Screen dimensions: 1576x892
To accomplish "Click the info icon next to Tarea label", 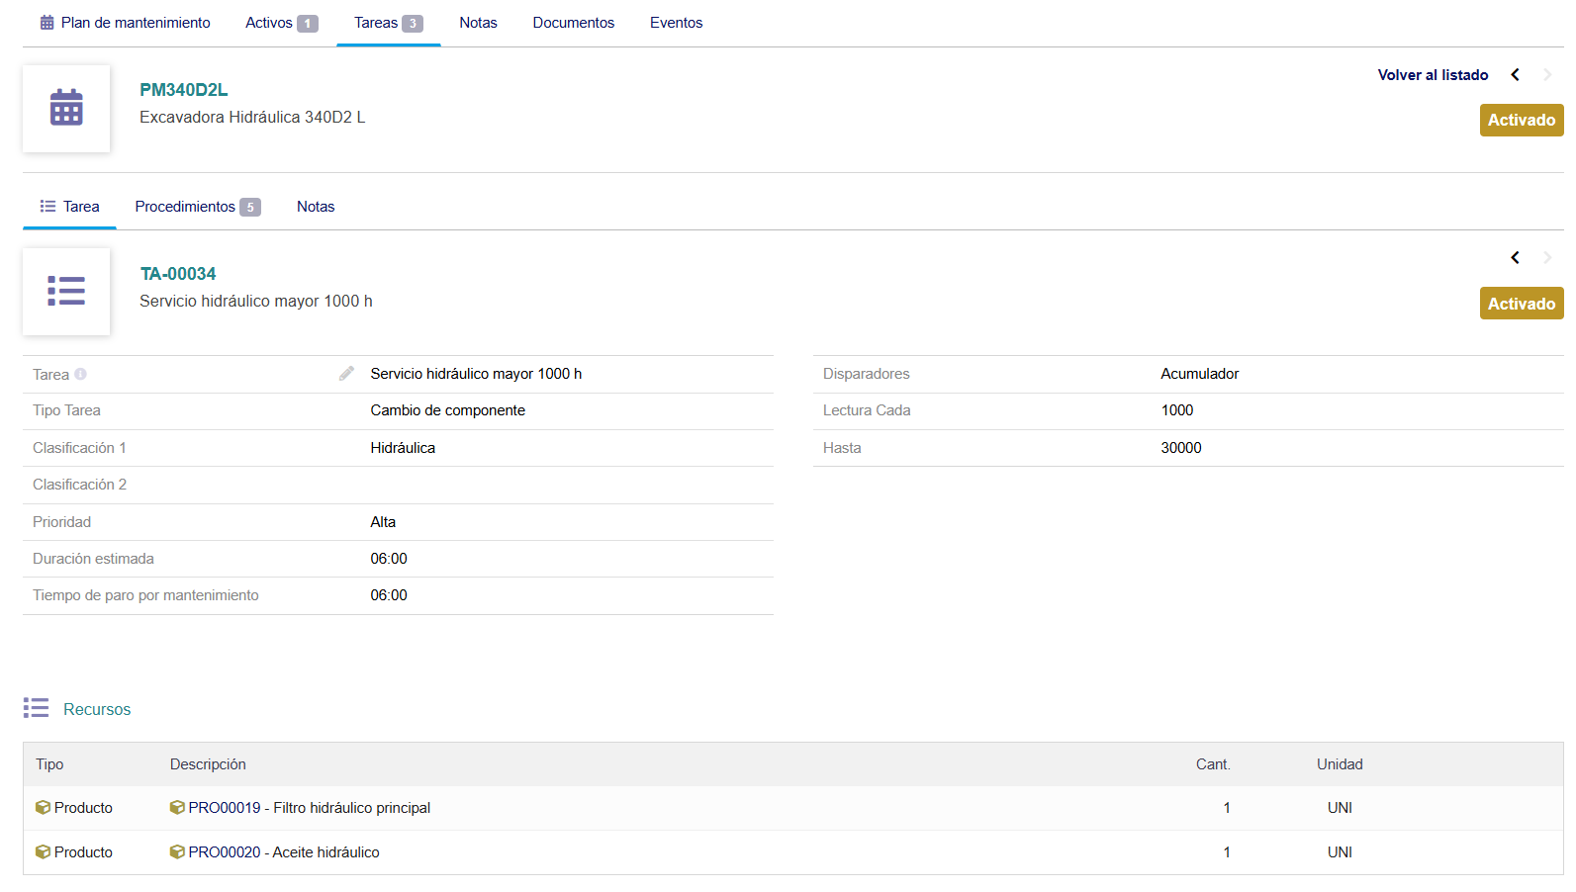I will (81, 374).
